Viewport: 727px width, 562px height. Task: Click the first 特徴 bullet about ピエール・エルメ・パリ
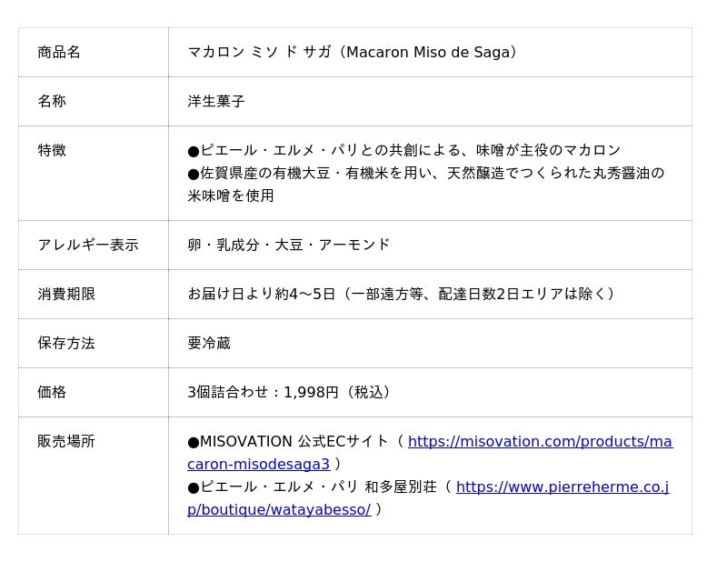[x=403, y=150]
